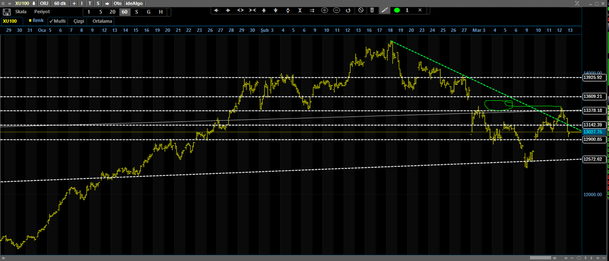Toggle the Multi checkbox option
Image resolution: width=609 pixels, height=261 pixels.
pyautogui.click(x=57, y=21)
